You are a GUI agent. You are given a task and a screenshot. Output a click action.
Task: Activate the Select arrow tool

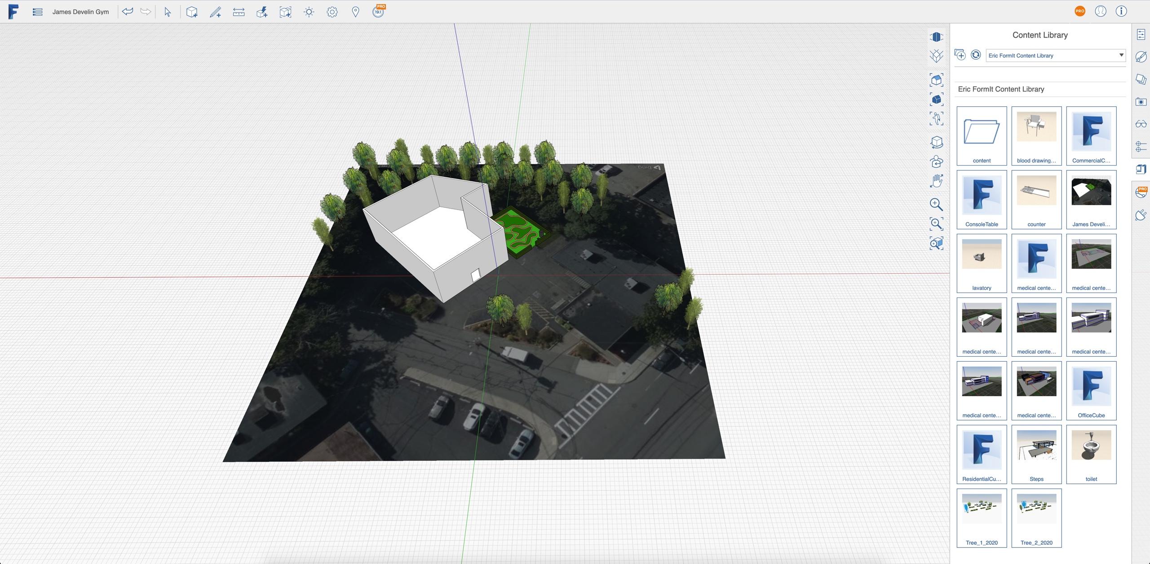coord(168,12)
